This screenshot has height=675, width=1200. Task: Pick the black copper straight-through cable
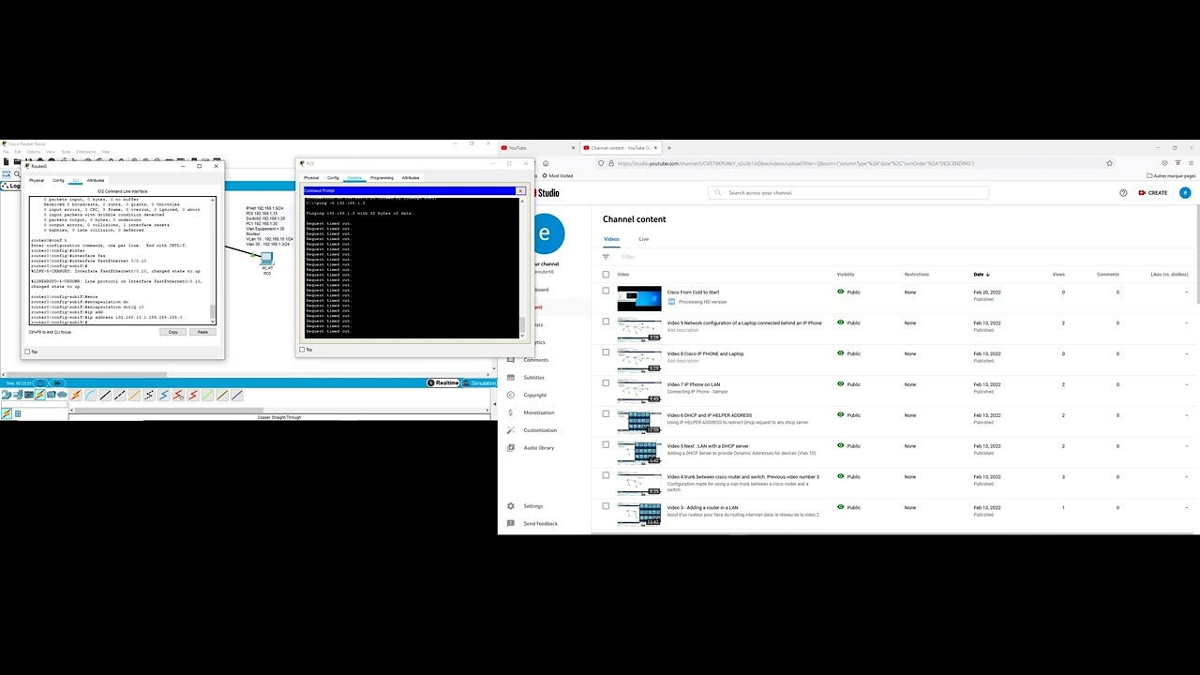105,395
